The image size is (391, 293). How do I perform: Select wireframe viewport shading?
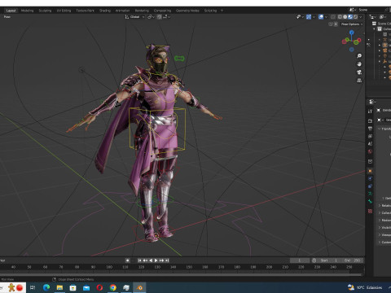pos(340,17)
